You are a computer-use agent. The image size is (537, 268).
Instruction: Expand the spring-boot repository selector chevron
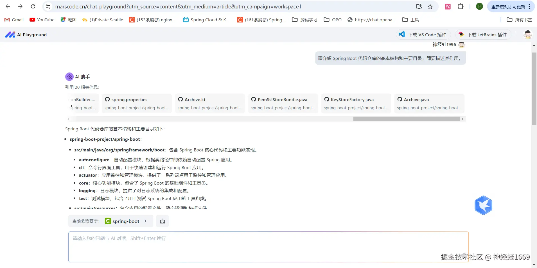pos(146,221)
